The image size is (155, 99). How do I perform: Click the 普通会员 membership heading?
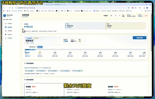pos(29,41)
